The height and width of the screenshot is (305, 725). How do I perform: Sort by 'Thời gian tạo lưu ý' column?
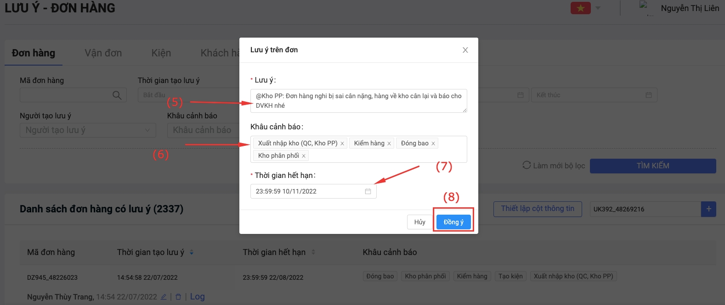click(x=192, y=252)
